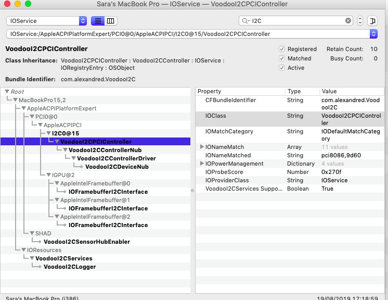
Task: Select the VoodooI2CSensorHubEnabler entry
Action: tap(87, 242)
